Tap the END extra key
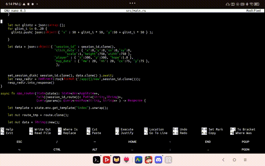The image size is (265, 166). pyautogui.click(x=208, y=142)
